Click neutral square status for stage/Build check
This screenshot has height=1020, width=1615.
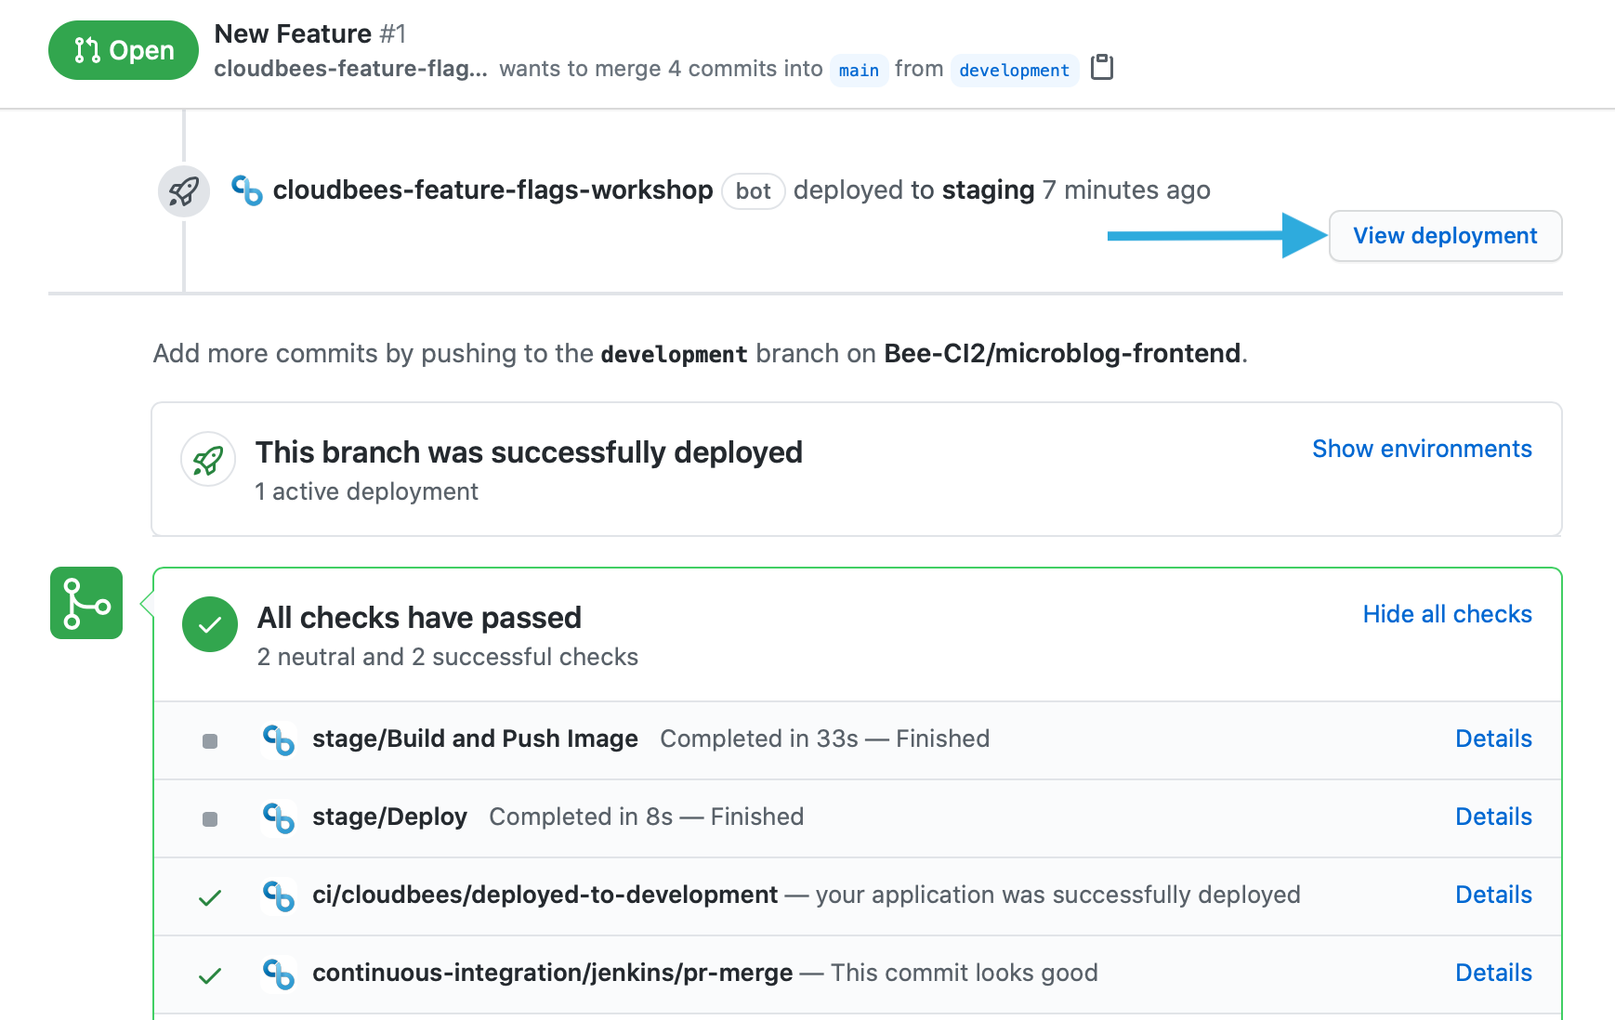210,741
